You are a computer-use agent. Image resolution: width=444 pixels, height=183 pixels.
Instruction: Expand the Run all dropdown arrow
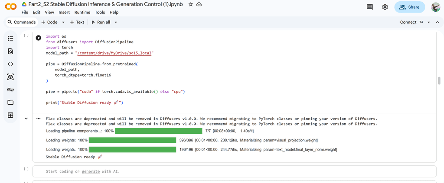116,22
